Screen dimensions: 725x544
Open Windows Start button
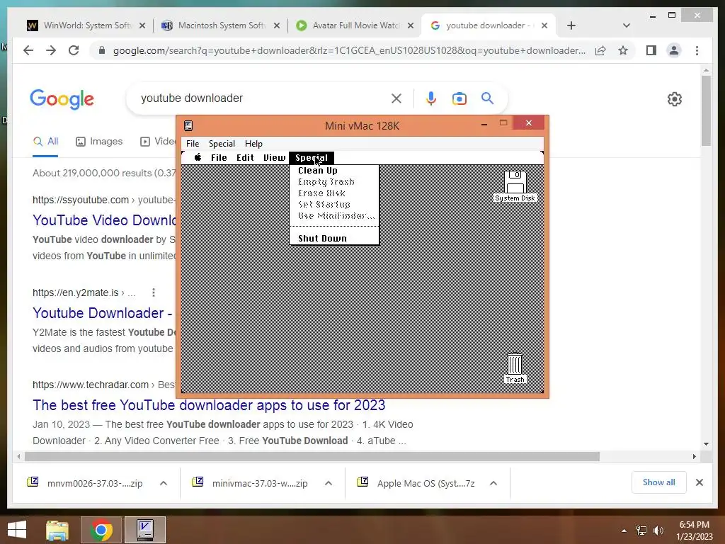[x=17, y=530]
